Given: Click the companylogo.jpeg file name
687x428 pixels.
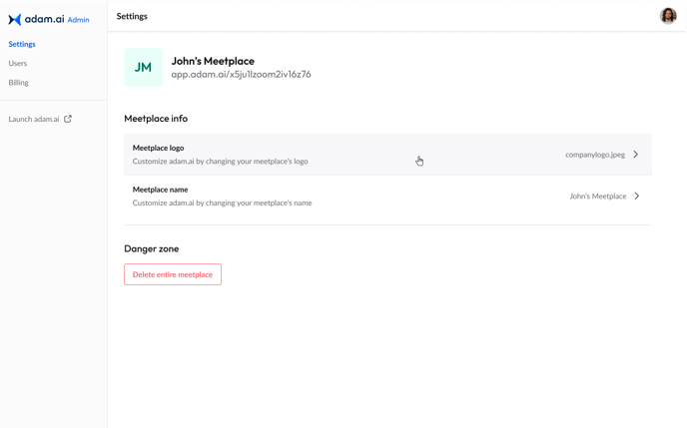Looking at the screenshot, I should [595, 155].
